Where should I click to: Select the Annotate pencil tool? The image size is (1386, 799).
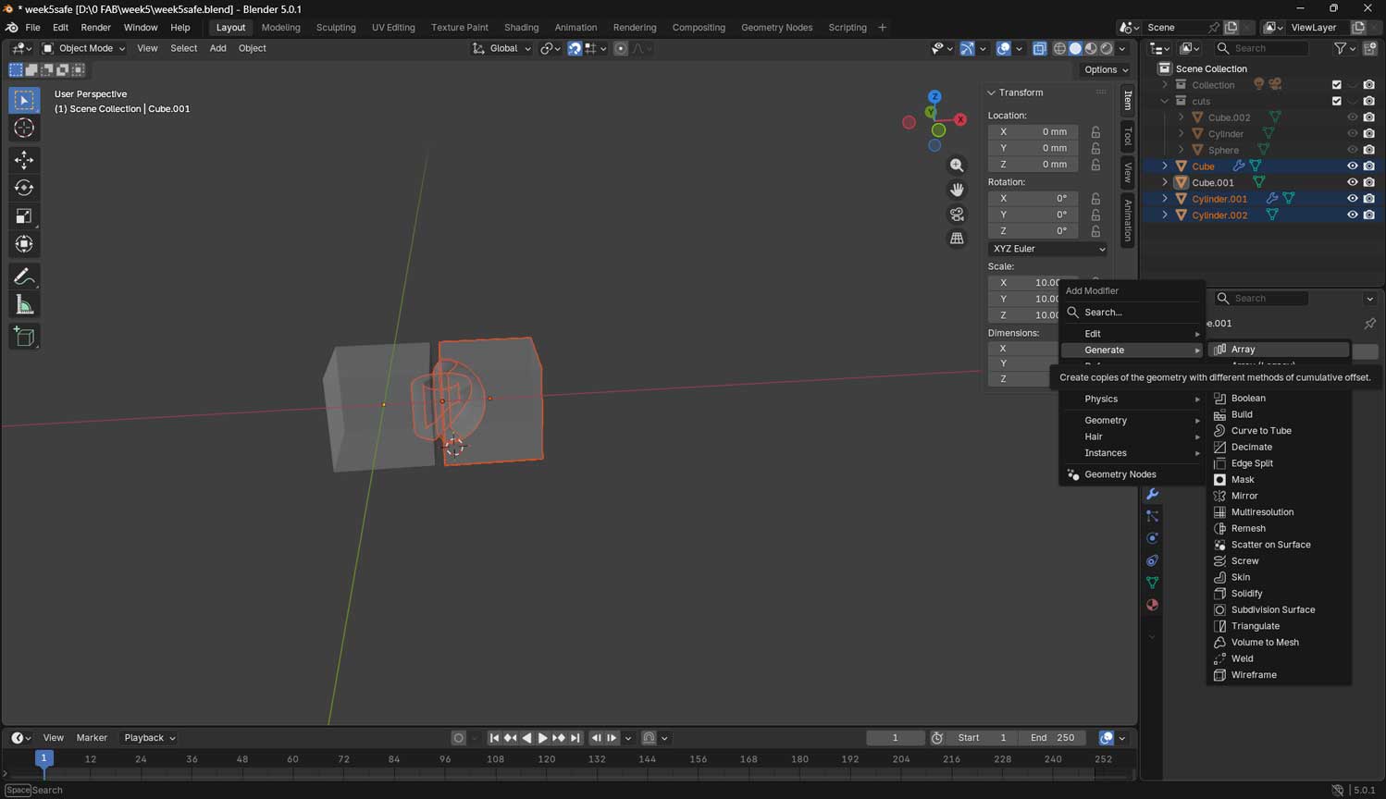(24, 277)
